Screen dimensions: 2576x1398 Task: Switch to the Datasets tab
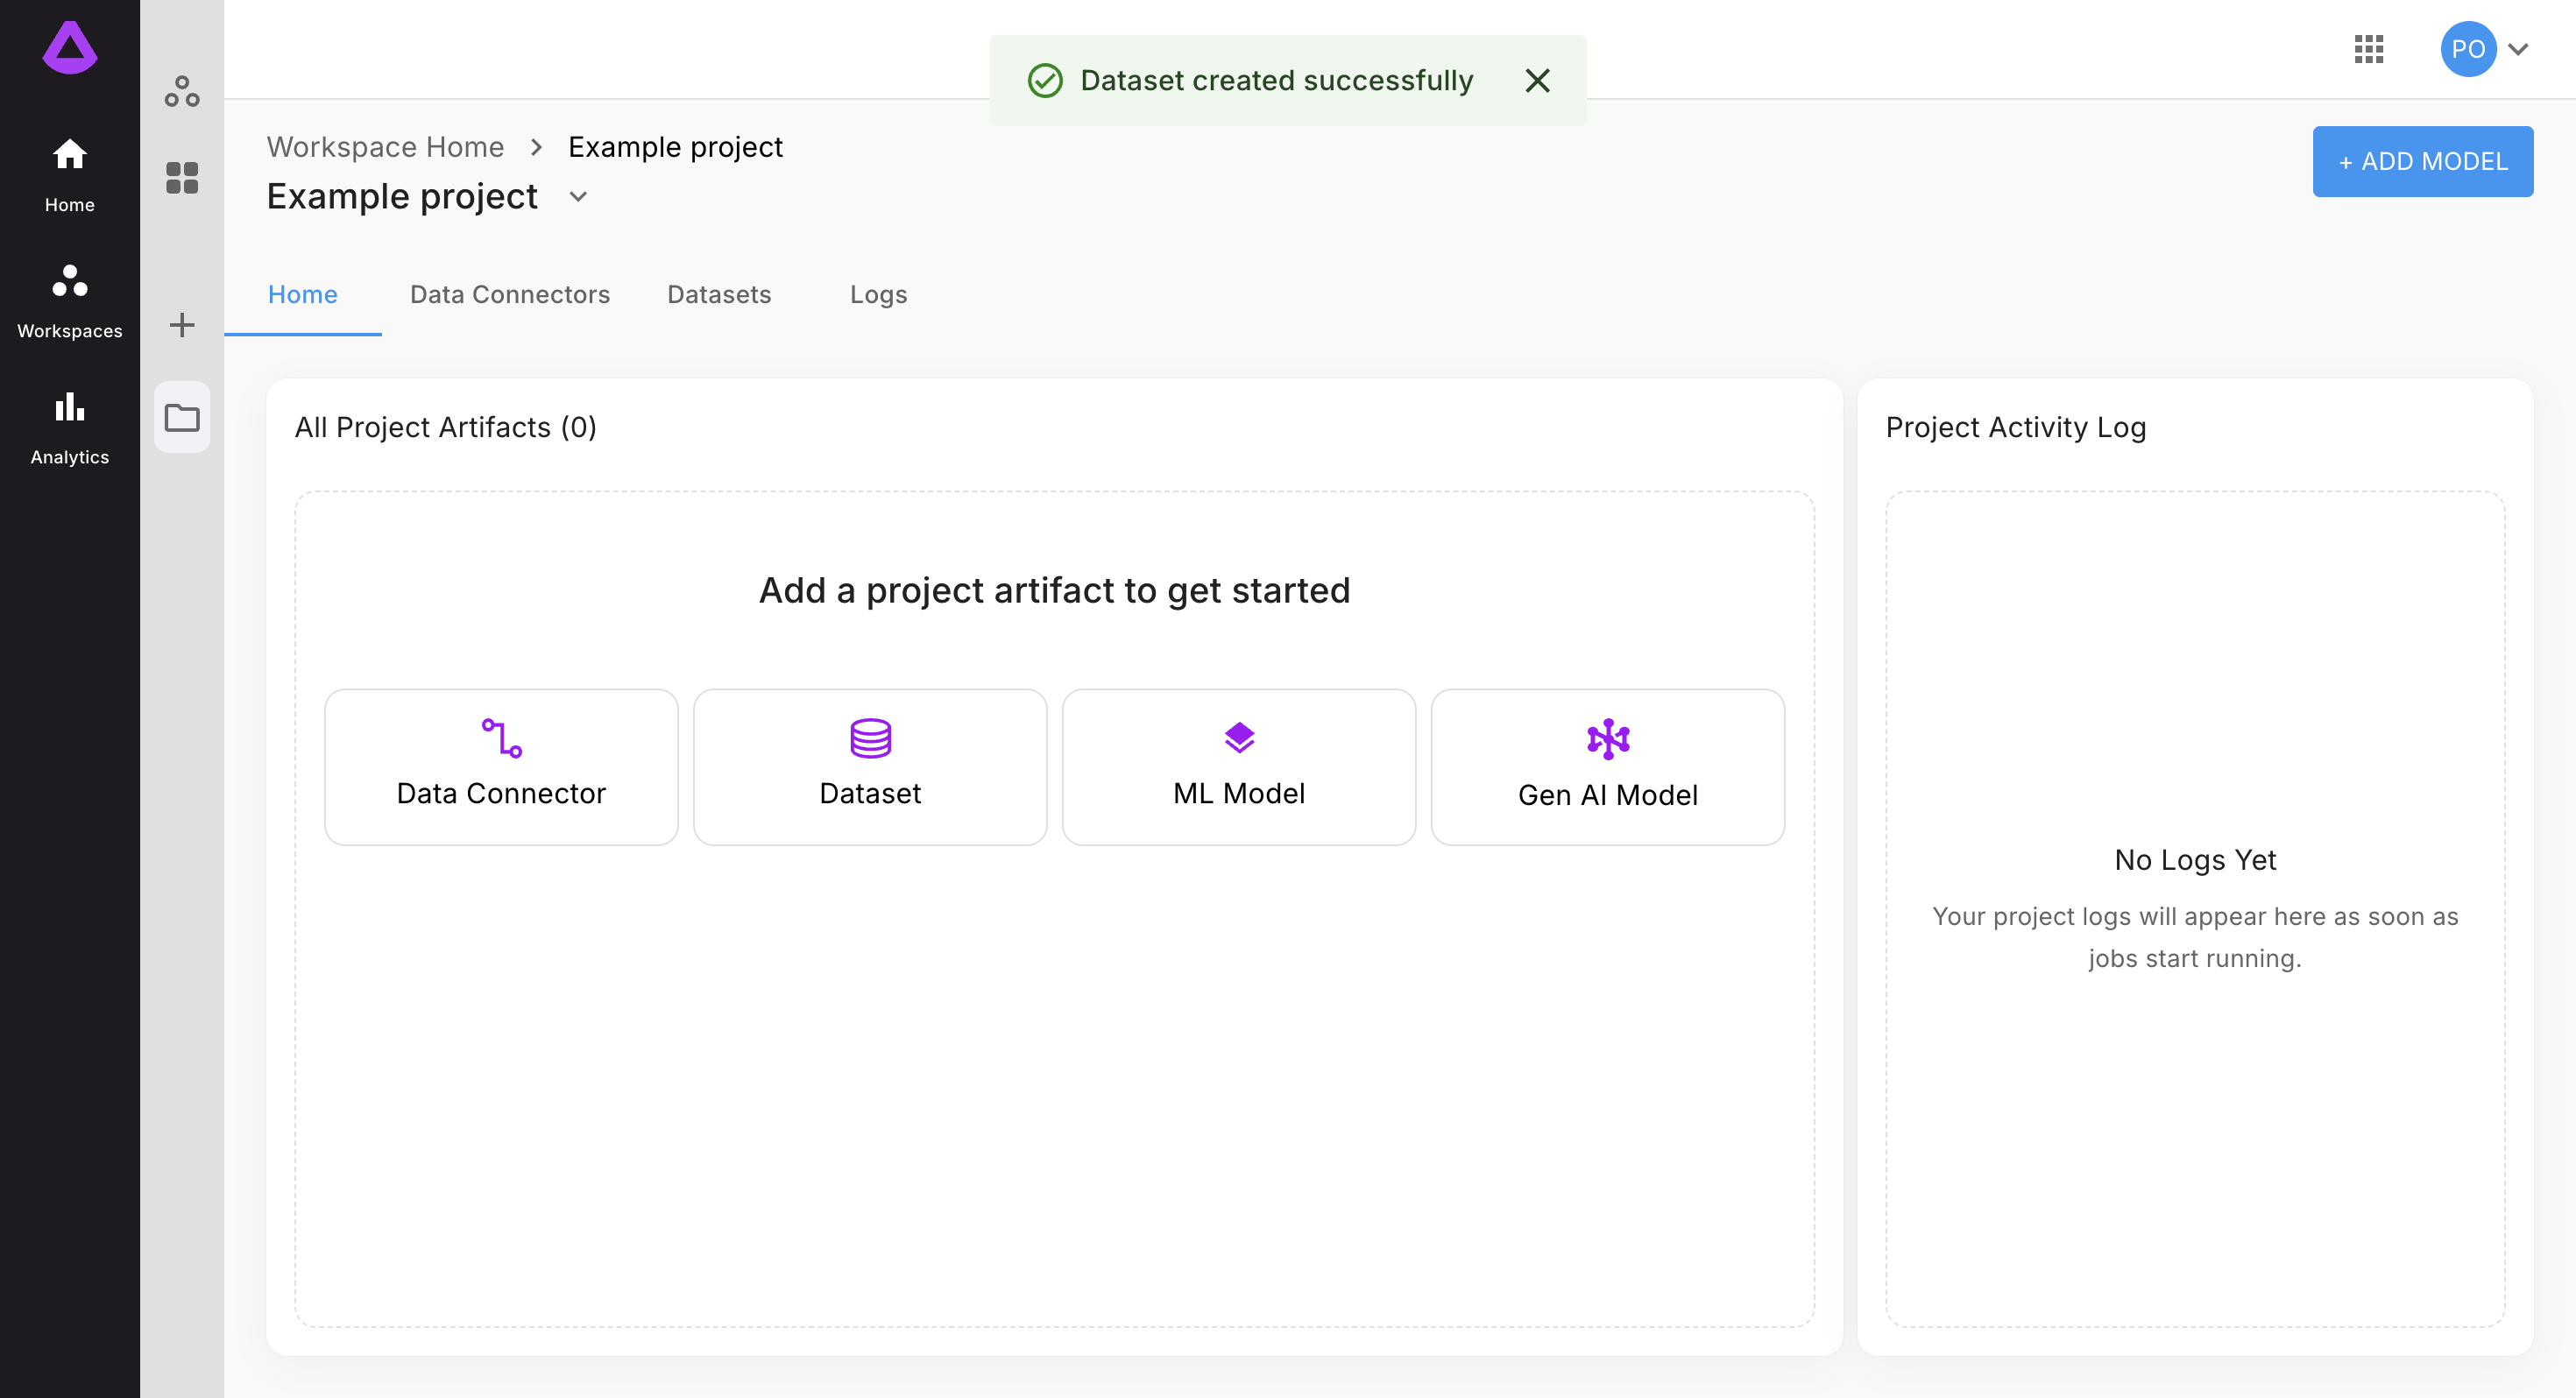pyautogui.click(x=719, y=294)
